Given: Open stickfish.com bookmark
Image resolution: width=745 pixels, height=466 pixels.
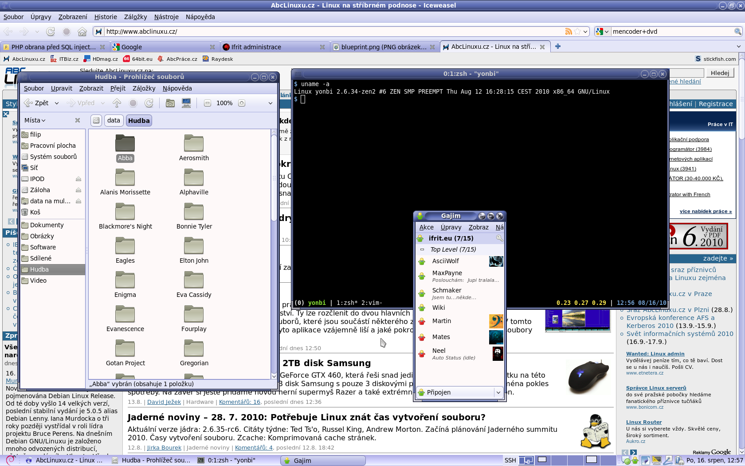Looking at the screenshot, I should tap(715, 59).
